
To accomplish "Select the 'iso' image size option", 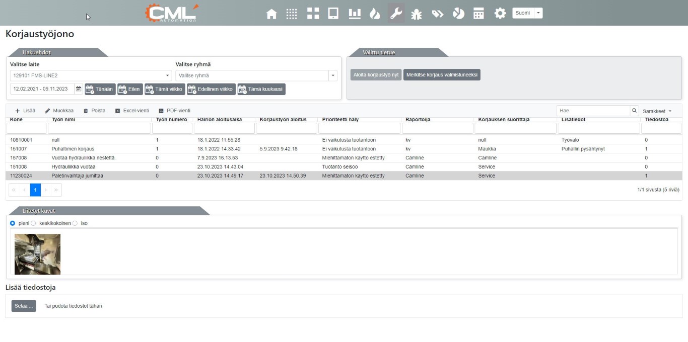I will (75, 223).
